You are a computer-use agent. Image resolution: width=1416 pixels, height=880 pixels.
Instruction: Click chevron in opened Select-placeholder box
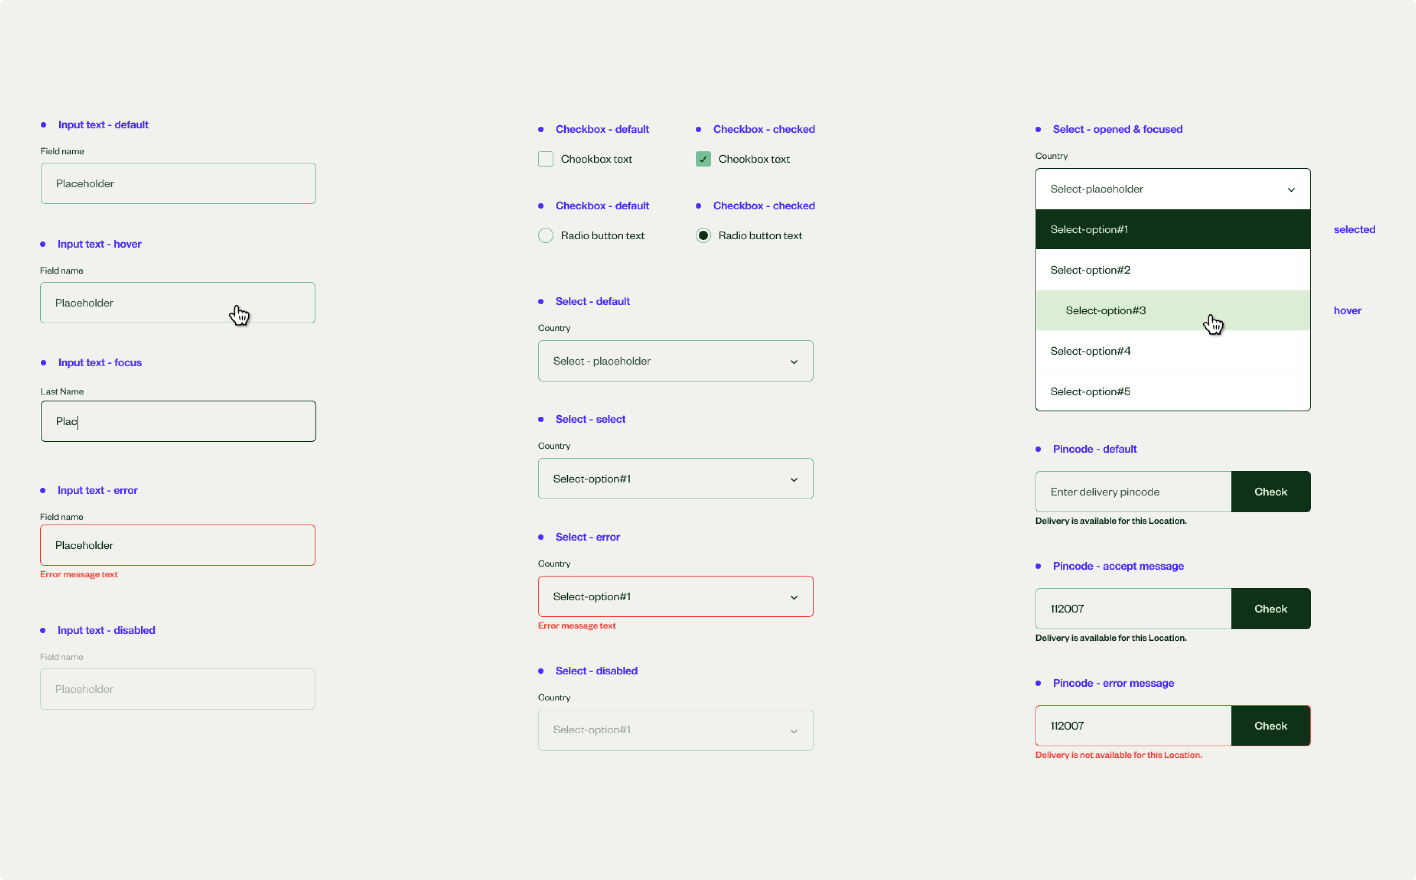[x=1291, y=190]
